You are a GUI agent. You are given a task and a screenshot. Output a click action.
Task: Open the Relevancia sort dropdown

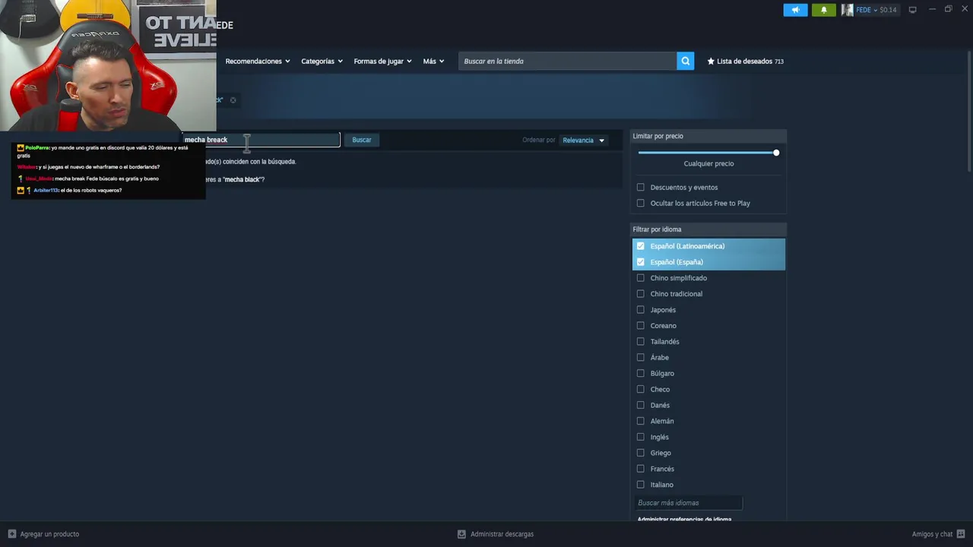click(583, 140)
